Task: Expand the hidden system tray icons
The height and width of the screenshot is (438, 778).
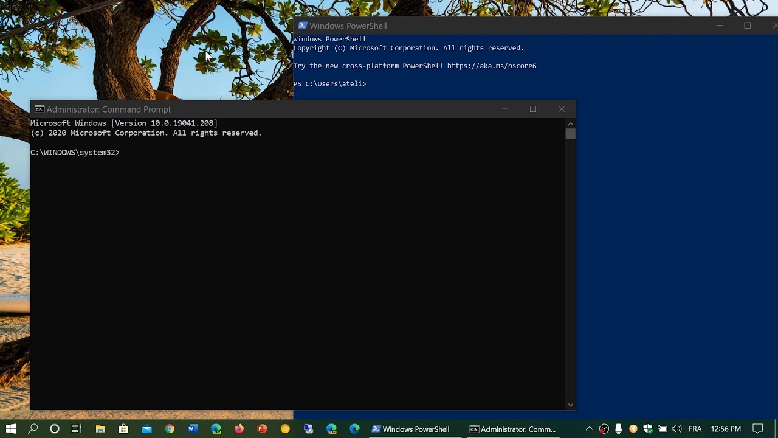Action: [589, 429]
